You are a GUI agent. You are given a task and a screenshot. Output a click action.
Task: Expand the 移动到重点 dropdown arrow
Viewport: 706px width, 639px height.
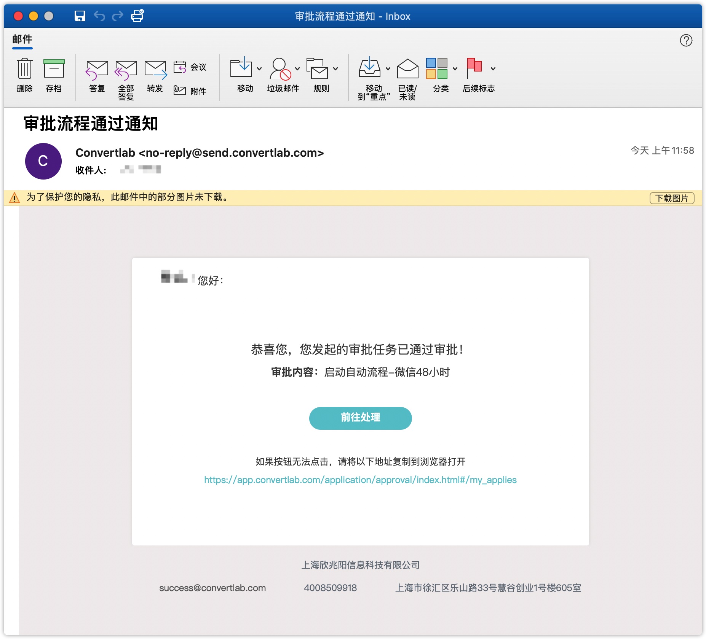point(388,69)
